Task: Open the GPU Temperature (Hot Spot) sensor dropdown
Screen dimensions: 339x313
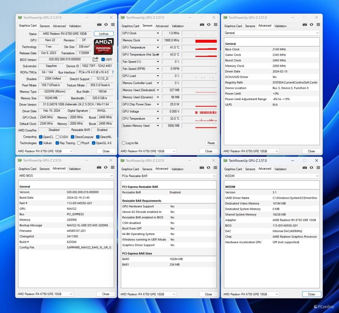Action: click(x=158, y=54)
